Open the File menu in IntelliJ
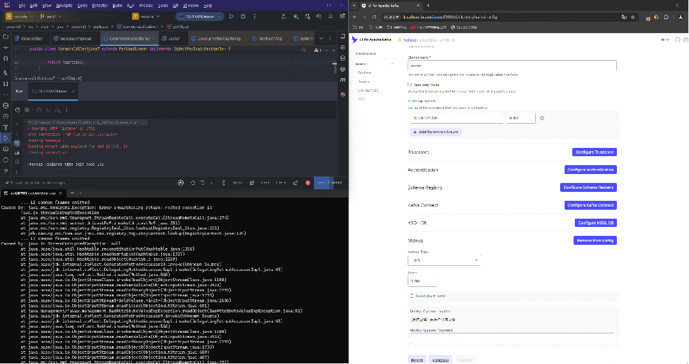The width and height of the screenshot is (689, 364). [22, 6]
